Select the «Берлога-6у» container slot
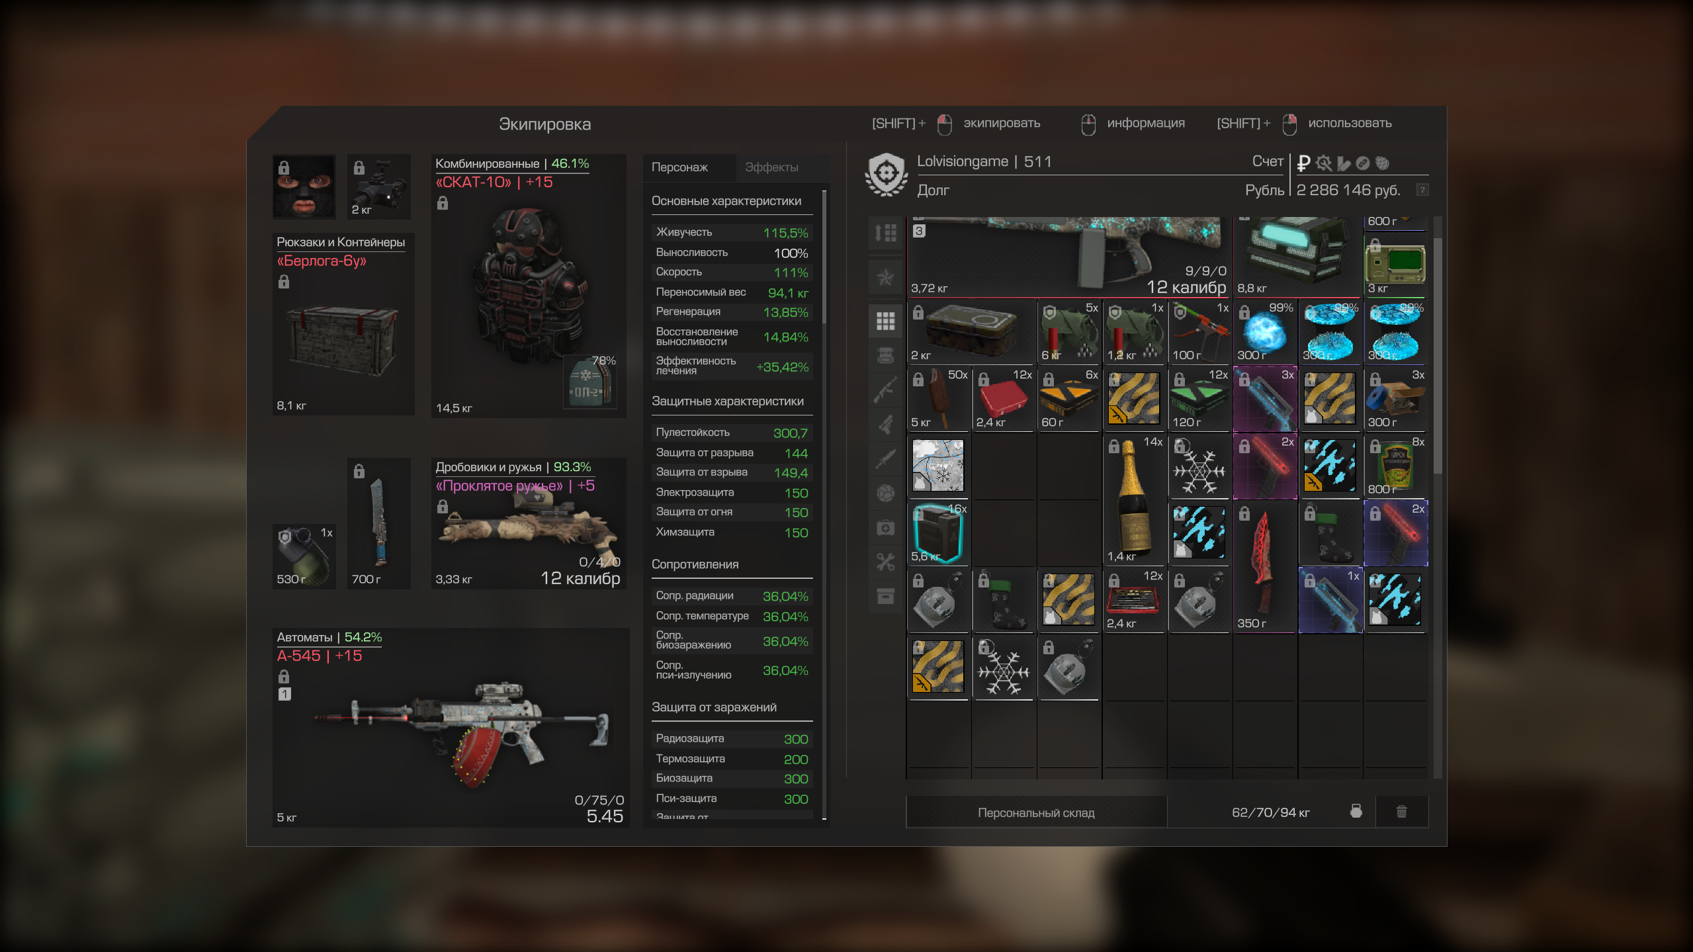 [343, 324]
